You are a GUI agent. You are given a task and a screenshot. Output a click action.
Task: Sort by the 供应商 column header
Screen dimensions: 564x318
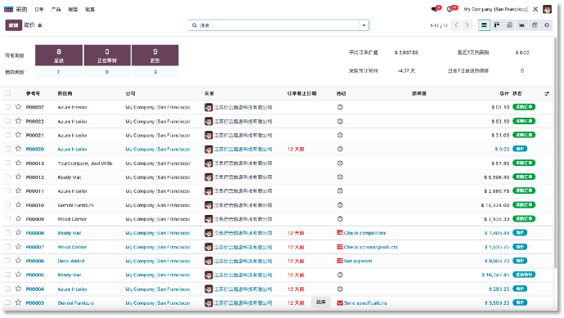click(x=65, y=93)
